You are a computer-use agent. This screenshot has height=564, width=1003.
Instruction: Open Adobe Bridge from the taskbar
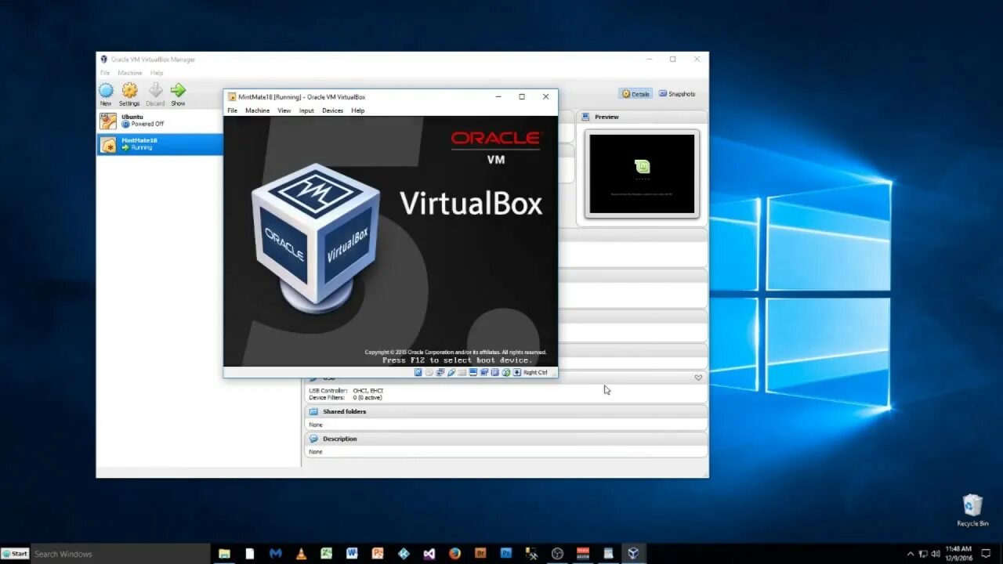coord(480,553)
